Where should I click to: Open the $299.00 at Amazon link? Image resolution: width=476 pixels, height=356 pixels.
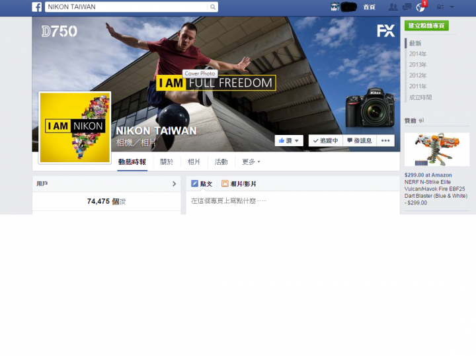(x=428, y=175)
